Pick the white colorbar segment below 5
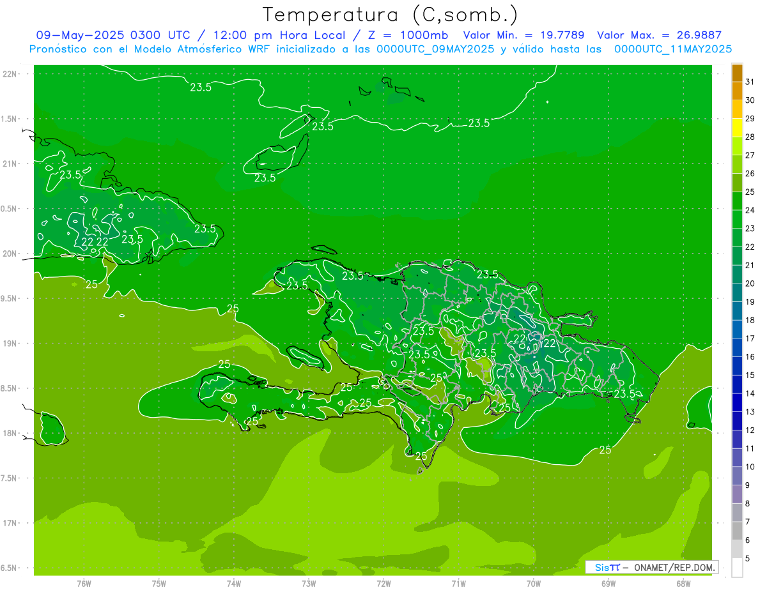Image resolution: width=767 pixels, height=592 pixels. 737,568
